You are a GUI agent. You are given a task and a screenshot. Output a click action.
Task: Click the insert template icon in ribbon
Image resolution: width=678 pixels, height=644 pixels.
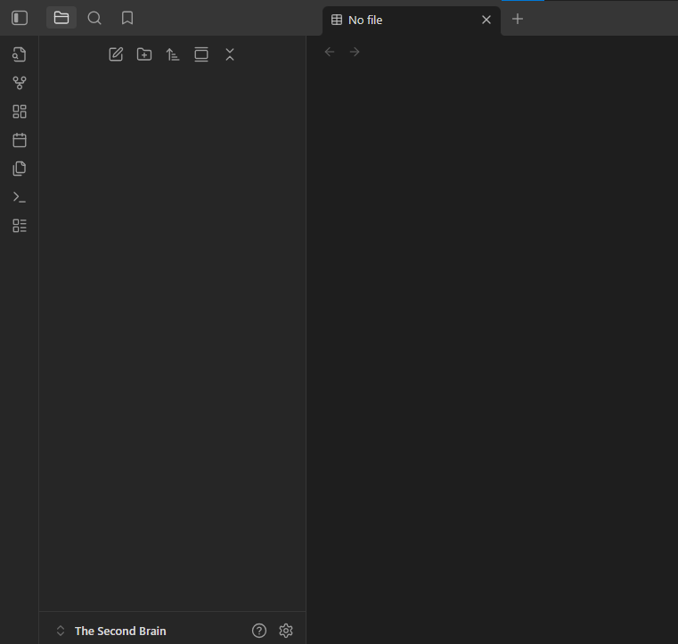(20, 169)
